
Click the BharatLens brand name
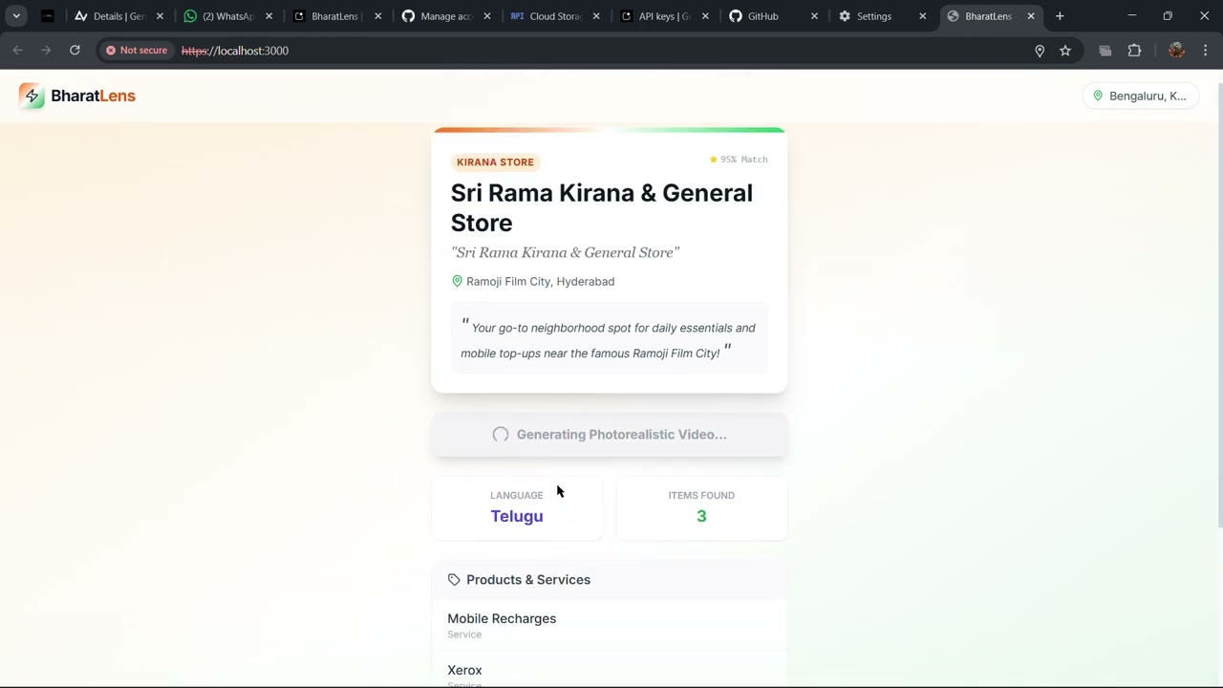click(x=94, y=96)
